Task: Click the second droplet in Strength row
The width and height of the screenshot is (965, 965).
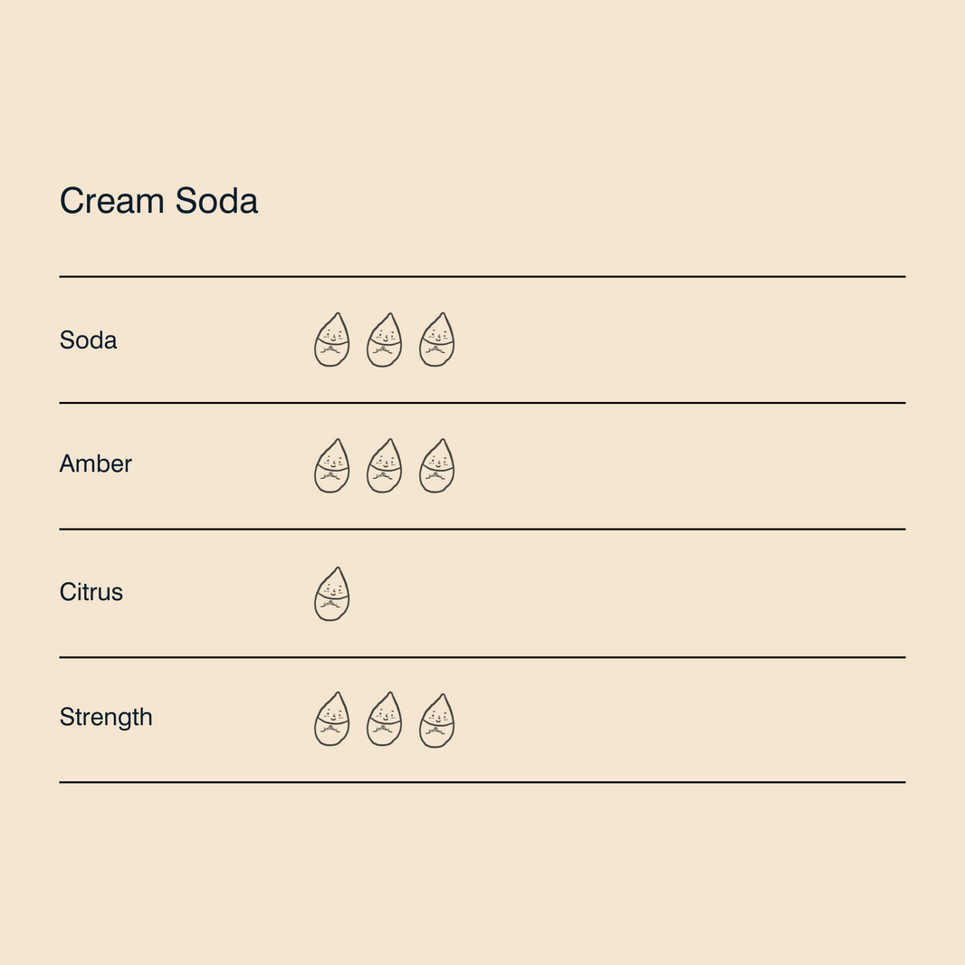Action: [384, 719]
